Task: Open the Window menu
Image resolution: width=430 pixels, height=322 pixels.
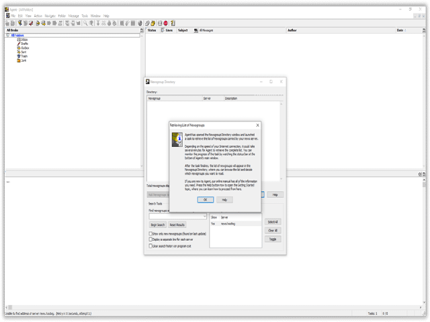Action: 95,16
